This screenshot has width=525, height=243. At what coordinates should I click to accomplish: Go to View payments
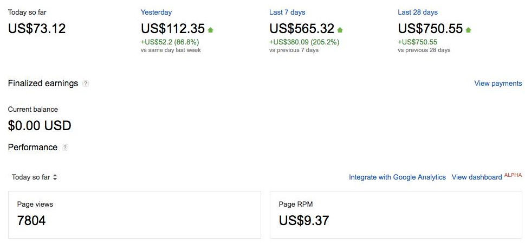coord(498,84)
